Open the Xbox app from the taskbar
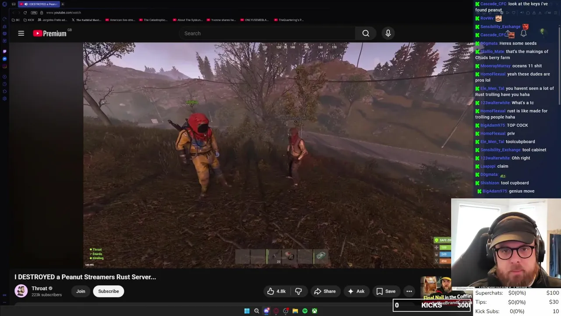 314,311
